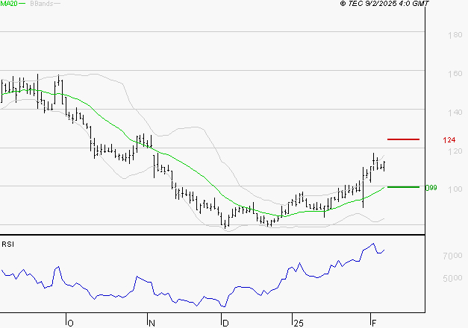Click the RSI panel label
Screen dimensions: 468x328
tap(7, 245)
